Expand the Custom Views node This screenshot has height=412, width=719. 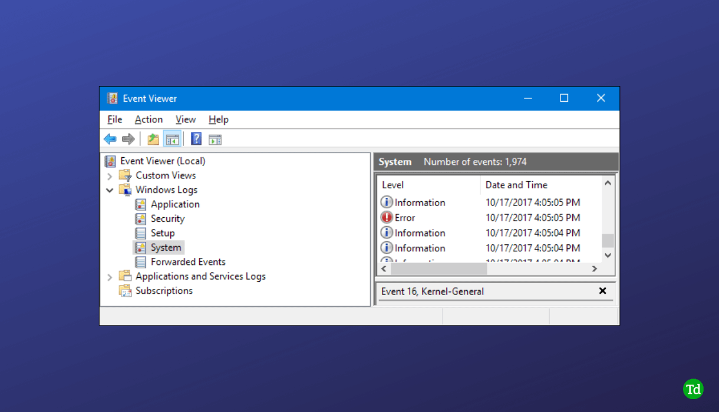(x=110, y=175)
